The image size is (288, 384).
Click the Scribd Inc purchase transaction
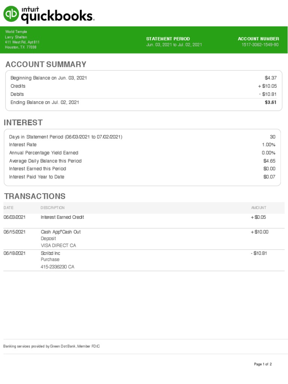coord(50,253)
